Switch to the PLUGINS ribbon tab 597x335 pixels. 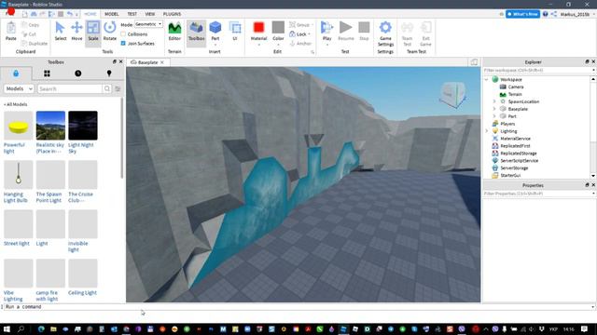172,14
